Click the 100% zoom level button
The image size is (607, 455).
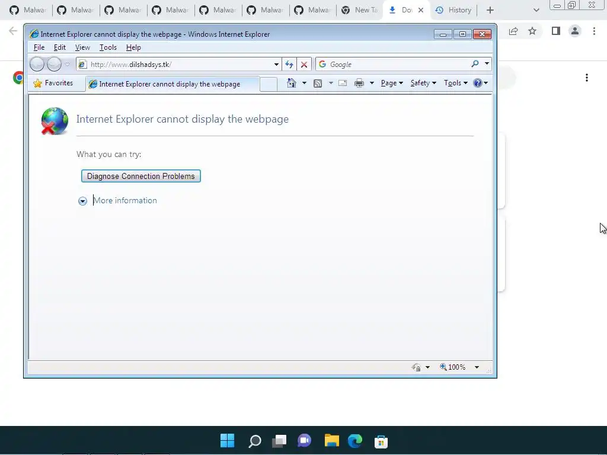tap(452, 367)
